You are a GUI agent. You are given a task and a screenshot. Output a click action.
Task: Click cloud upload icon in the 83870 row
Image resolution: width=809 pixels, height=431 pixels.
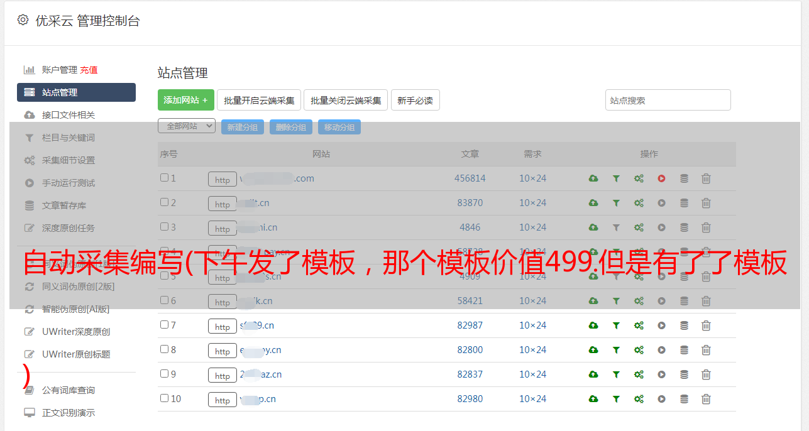tap(593, 203)
